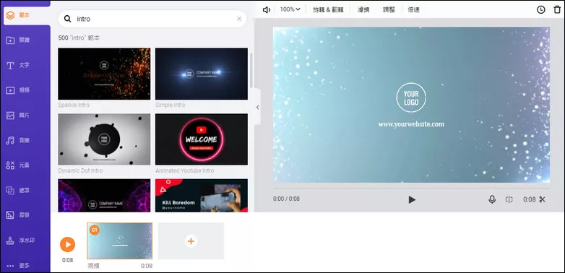Click the magnifier search icon
Viewport: 565px width, 273px height.
pyautogui.click(x=67, y=19)
